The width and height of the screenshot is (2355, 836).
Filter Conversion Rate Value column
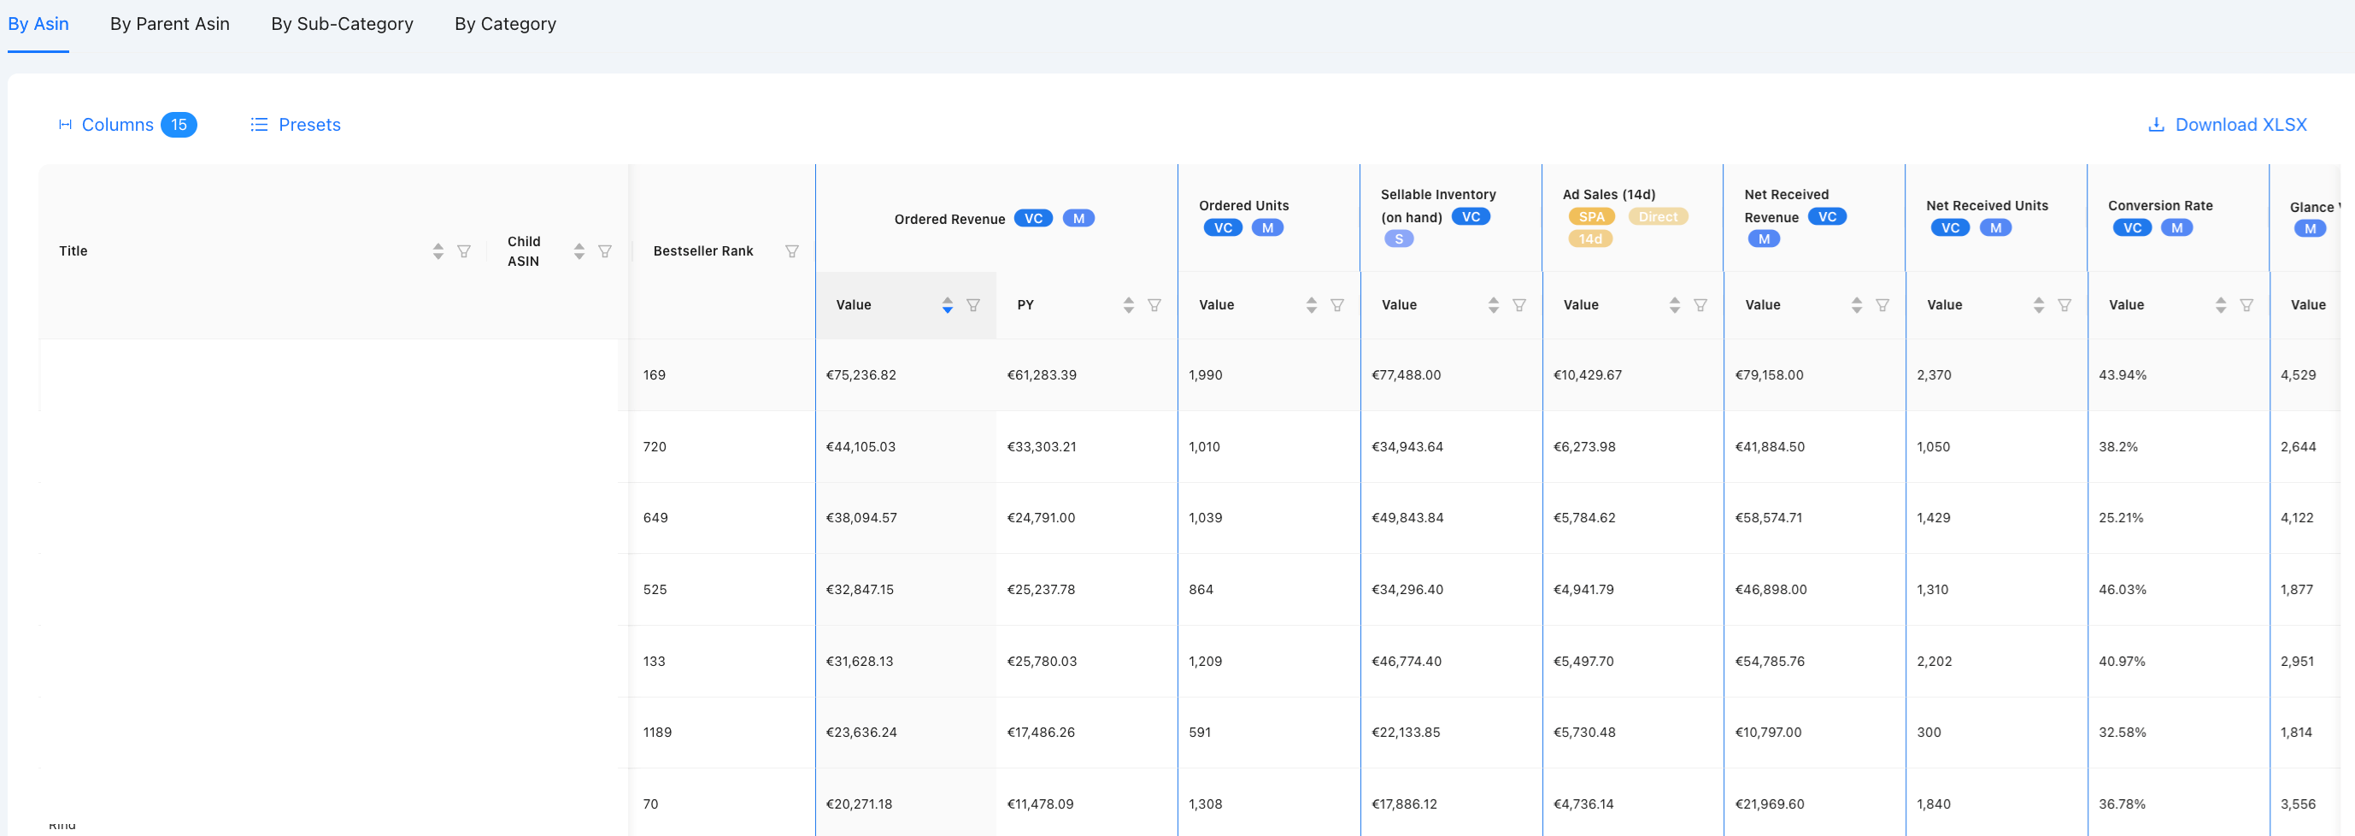point(2246,304)
